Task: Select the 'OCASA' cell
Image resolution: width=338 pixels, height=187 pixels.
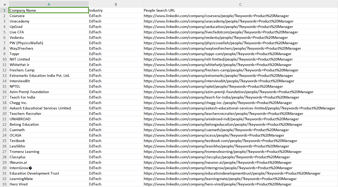Action: click(49, 135)
